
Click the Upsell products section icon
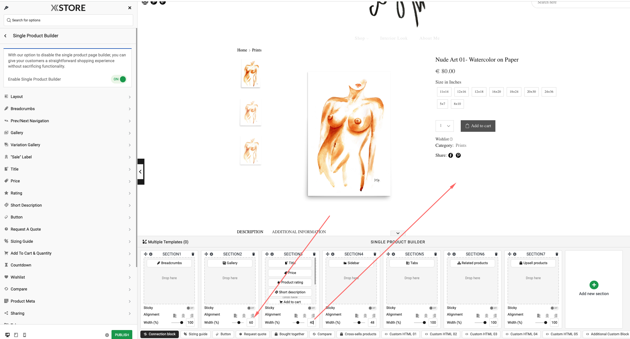coord(521,263)
